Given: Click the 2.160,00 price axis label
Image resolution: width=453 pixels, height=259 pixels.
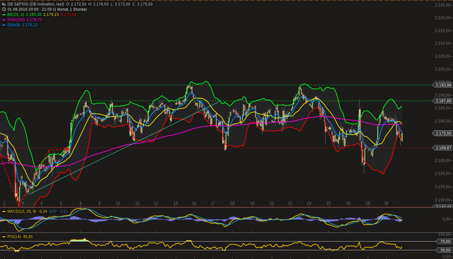Looking at the screenshot, I should click(443, 174).
